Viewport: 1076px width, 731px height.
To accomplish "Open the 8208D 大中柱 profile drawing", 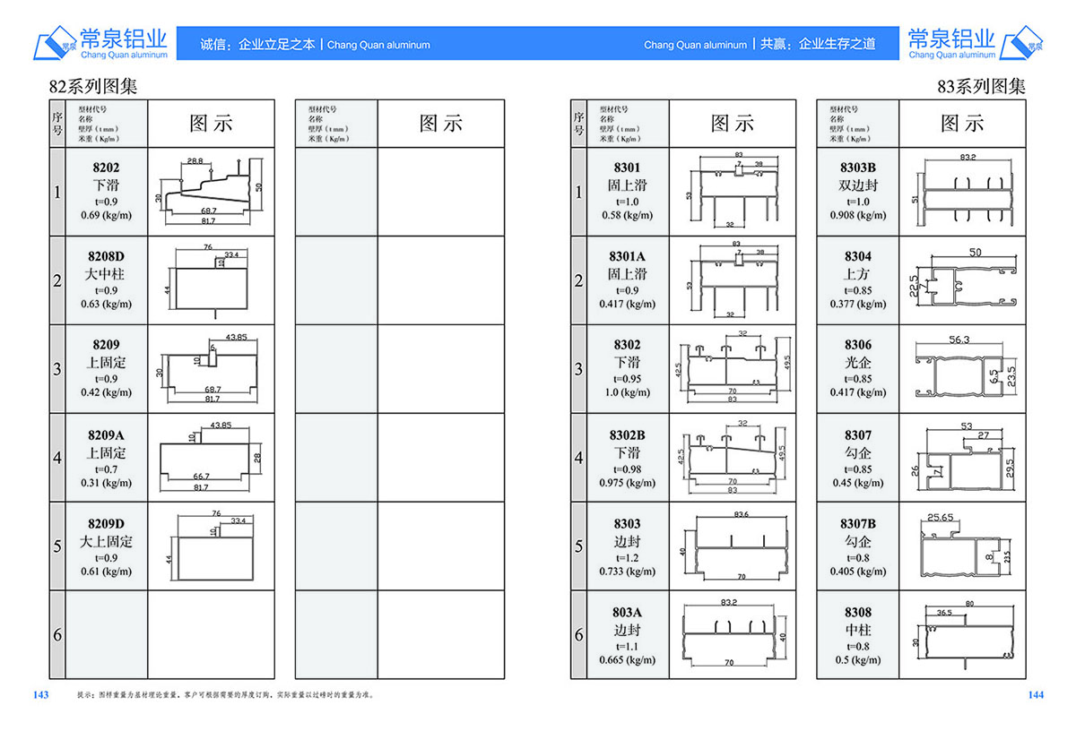I will (211, 280).
